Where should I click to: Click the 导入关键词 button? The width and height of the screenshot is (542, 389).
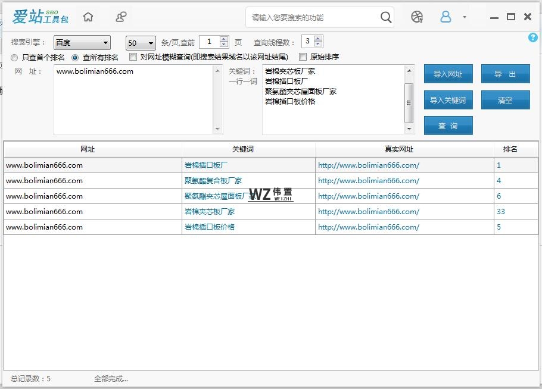(x=448, y=100)
